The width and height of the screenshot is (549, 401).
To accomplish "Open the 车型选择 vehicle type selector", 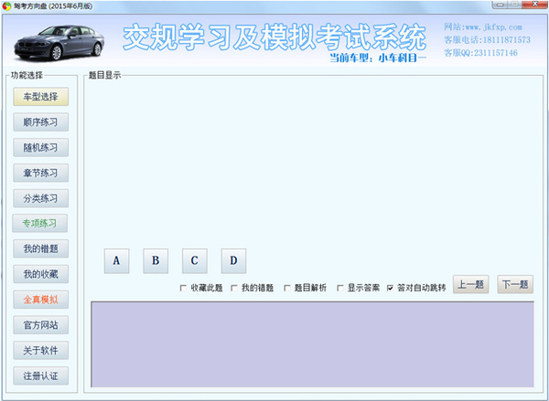I will 40,97.
